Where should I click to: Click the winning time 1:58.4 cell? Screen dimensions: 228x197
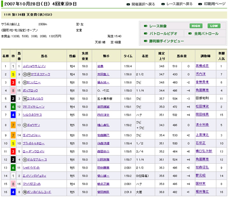coord(128,66)
